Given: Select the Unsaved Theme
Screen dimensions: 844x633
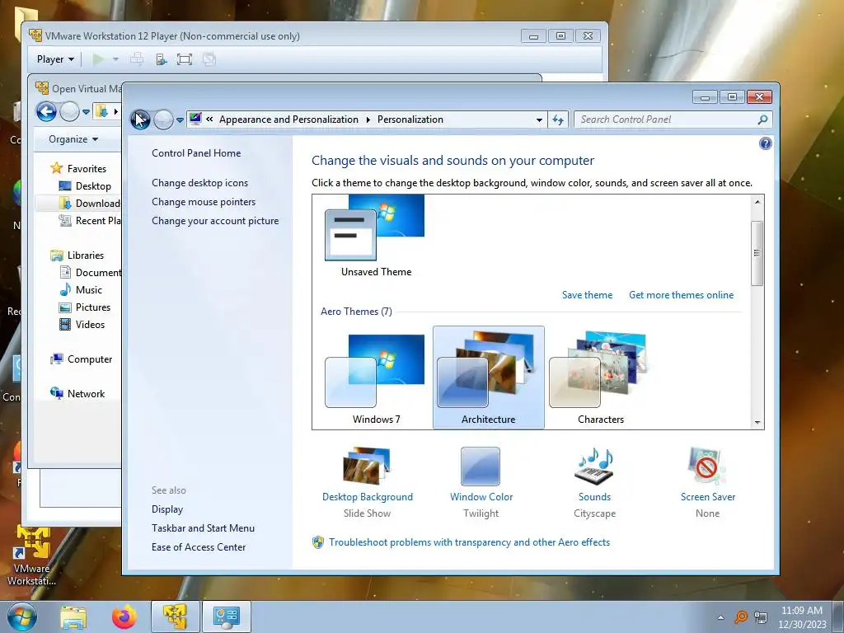Looking at the screenshot, I should [375, 237].
